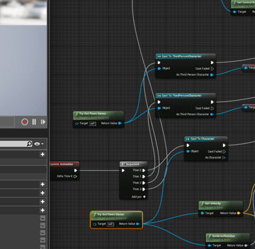255x249 pixels.
Task: Click Return Value pin on unselected Try Get Pawn Owner
Action: point(120,123)
